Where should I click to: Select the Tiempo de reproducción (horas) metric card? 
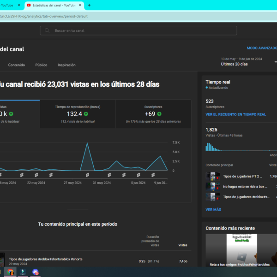pos(78,114)
